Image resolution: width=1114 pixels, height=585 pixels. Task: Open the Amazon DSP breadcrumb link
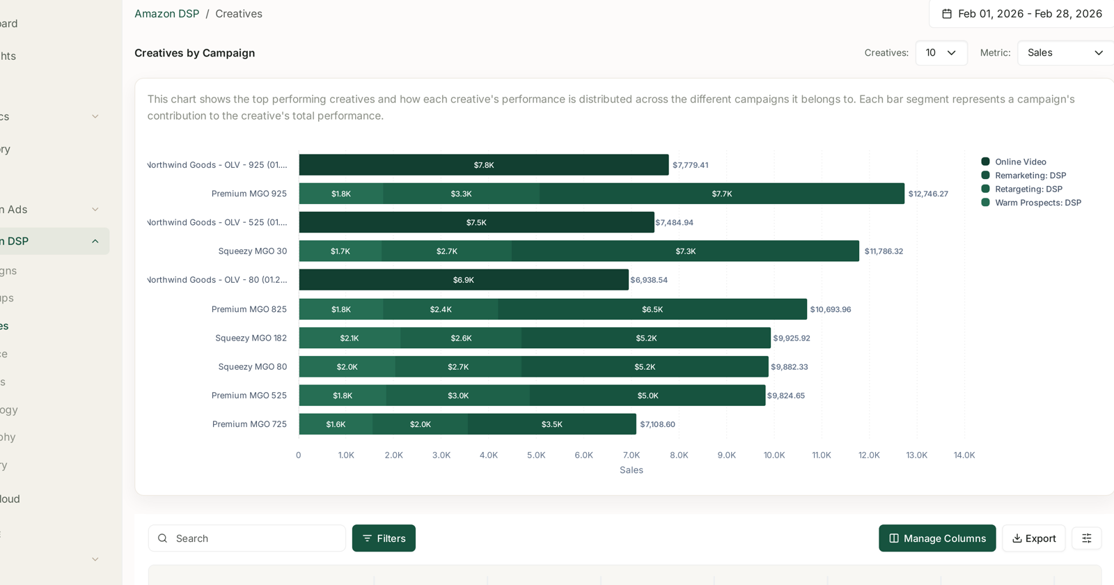click(x=166, y=14)
